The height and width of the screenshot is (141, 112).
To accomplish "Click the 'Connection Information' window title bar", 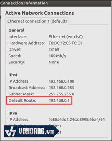I will pos(56,3).
